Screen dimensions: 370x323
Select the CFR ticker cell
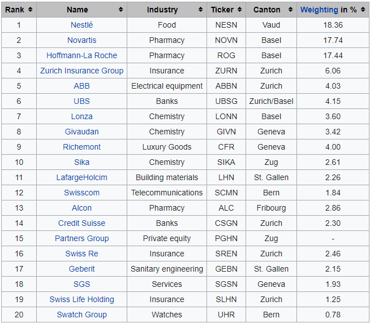226,147
